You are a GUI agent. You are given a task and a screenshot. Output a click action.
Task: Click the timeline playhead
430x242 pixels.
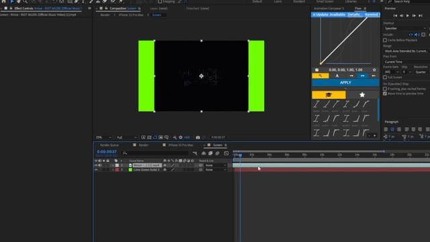coord(241,155)
